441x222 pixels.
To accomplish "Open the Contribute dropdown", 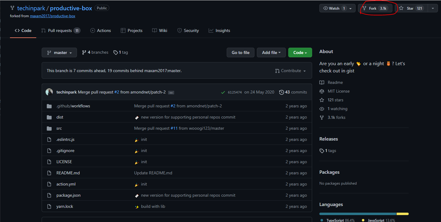I will coord(290,71).
